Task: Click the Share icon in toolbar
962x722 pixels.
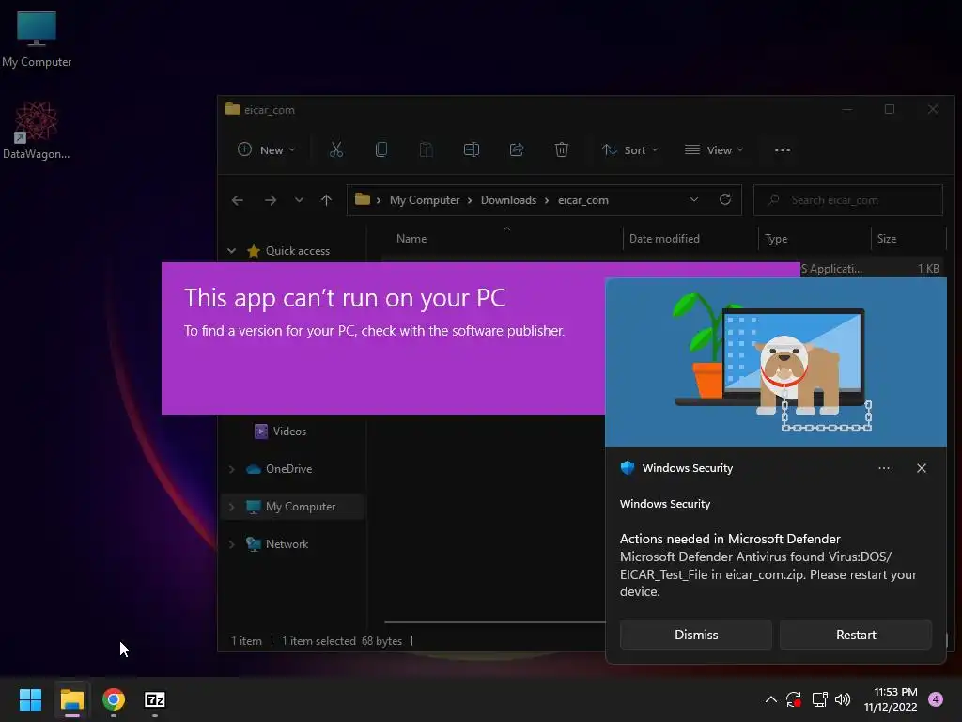Action: click(517, 149)
